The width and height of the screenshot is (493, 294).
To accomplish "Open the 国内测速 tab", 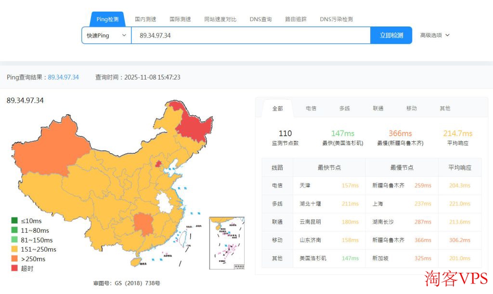I will pyautogui.click(x=145, y=19).
